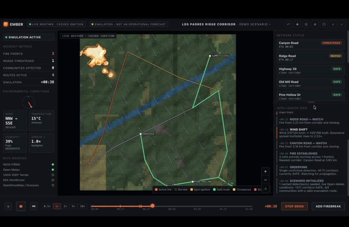The height and width of the screenshot is (227, 349).
Task: Click the Active fire legend swatch
Action: (x=156, y=190)
